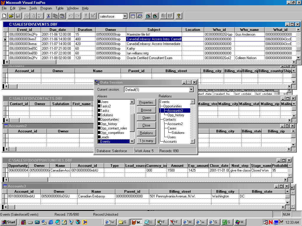
Task: Click the Copy toolbar icon
Action: (x=55, y=16)
